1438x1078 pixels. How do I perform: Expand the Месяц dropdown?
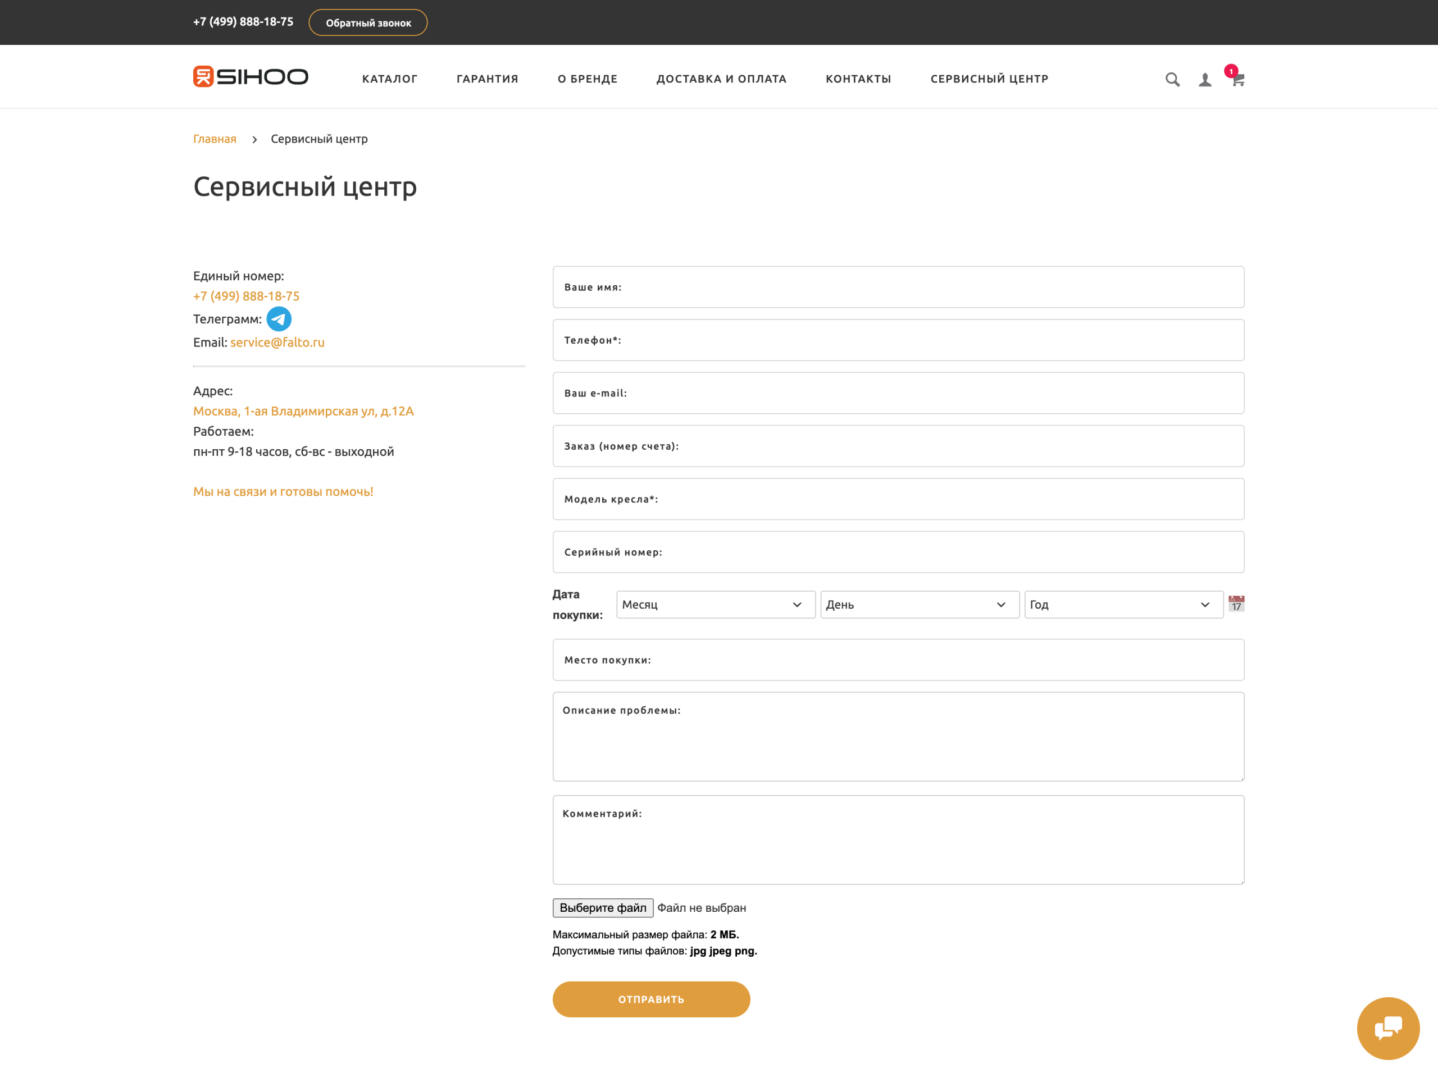pos(716,604)
